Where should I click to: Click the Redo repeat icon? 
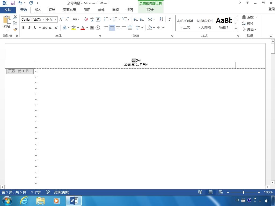pyautogui.click(x=31, y=3)
